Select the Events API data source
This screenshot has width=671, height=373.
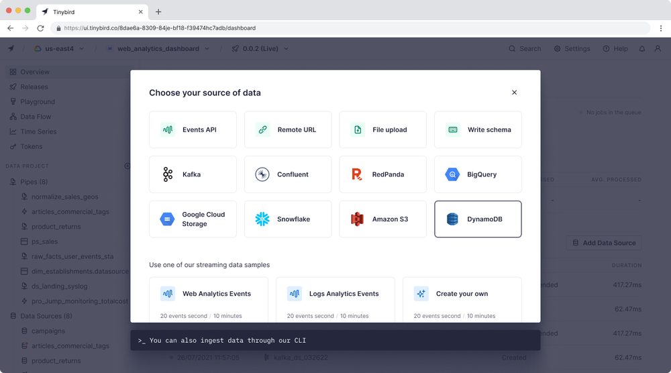193,129
